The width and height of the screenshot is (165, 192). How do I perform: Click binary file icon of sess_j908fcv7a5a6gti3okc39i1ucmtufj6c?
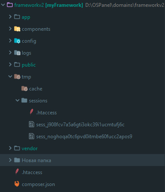pyautogui.click(x=32, y=124)
